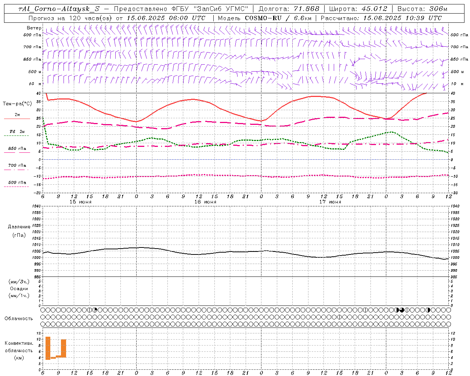Click the 15 июня date label
Screen dimensions: 470x376
point(81,202)
